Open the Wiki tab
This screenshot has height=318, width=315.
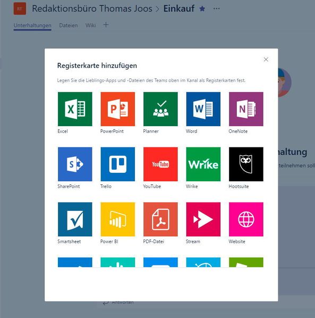pos(90,25)
